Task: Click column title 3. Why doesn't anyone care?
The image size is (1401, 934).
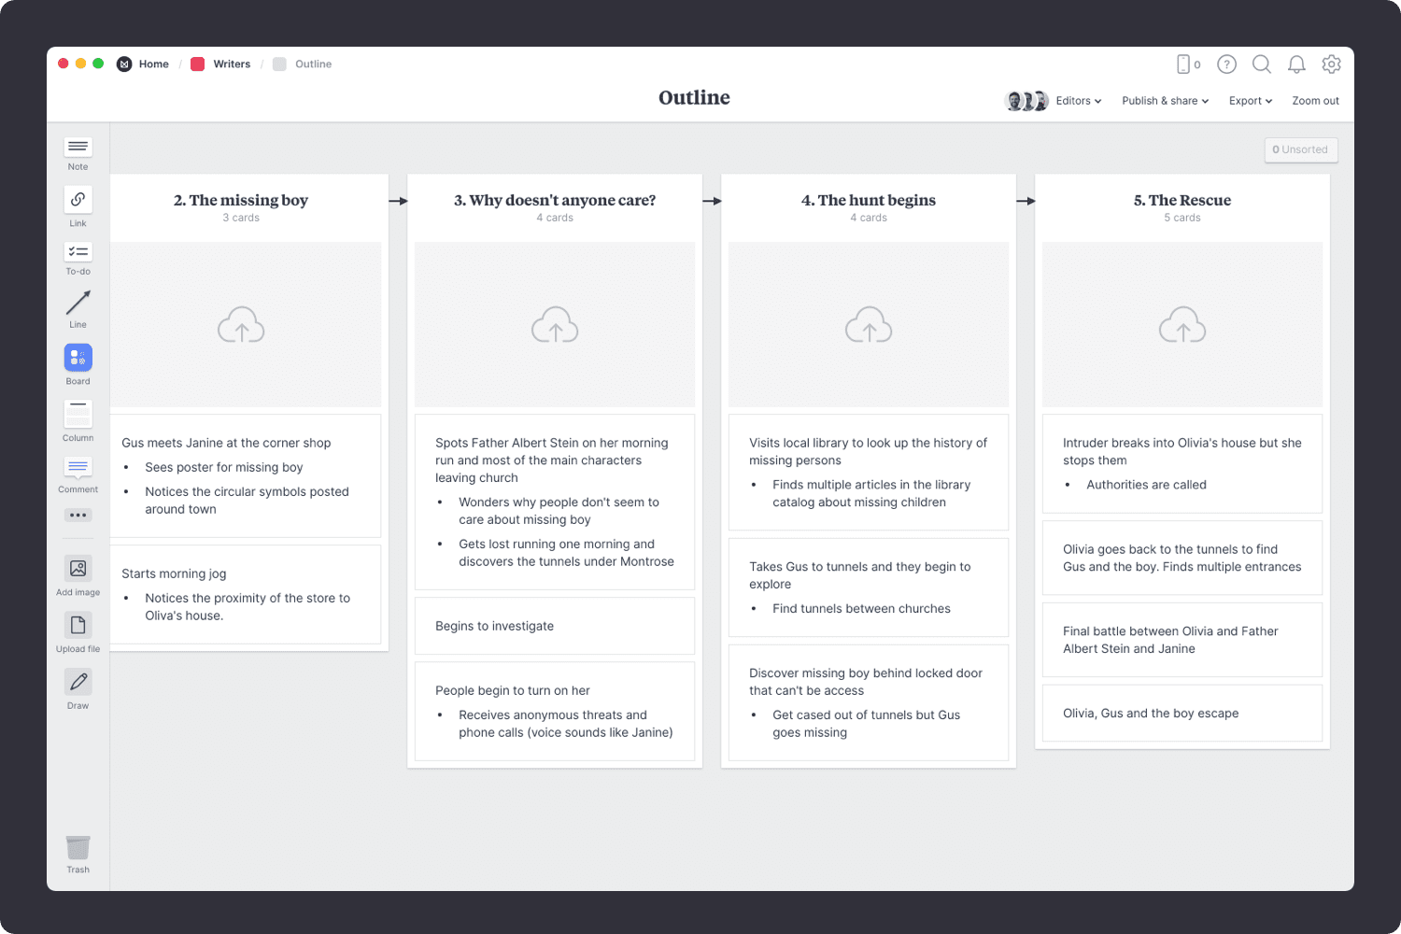Action: 555,200
